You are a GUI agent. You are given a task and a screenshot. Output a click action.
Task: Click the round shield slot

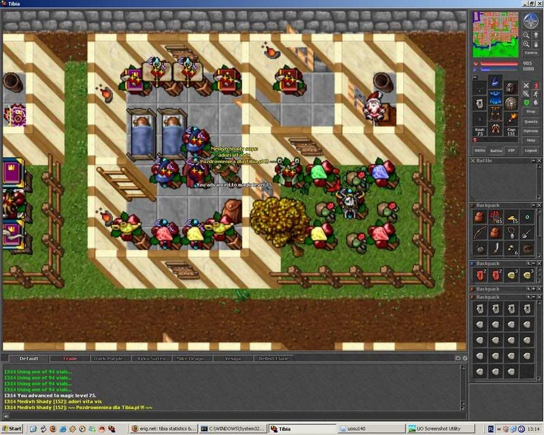[x=511, y=103]
